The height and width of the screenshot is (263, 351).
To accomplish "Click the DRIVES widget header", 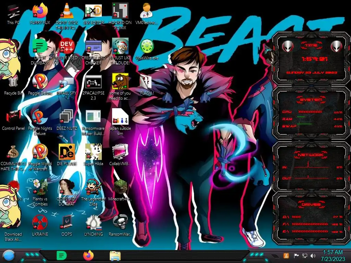I will (311, 204).
